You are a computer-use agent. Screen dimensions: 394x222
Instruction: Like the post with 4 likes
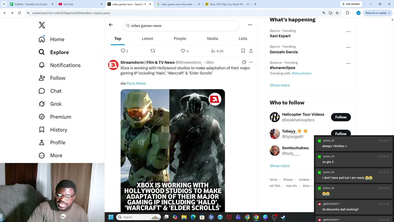pyautogui.click(x=184, y=51)
